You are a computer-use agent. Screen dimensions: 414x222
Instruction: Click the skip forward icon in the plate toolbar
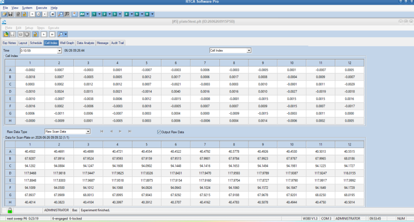tap(52, 34)
